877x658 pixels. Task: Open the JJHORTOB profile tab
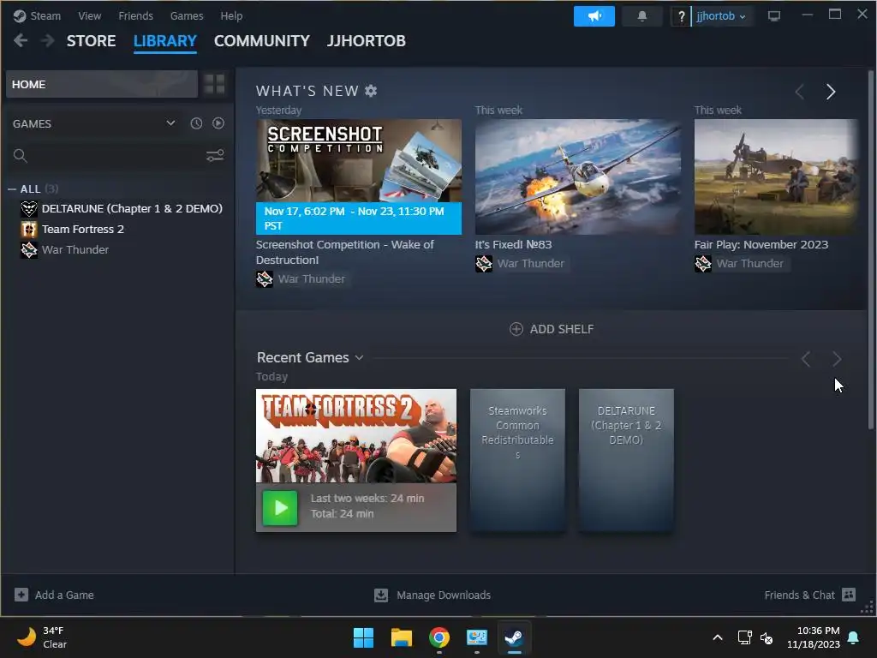coord(367,41)
